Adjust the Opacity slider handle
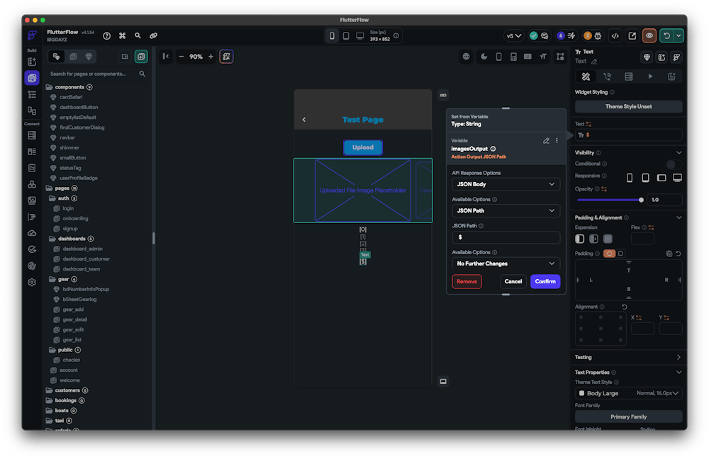 click(x=642, y=200)
